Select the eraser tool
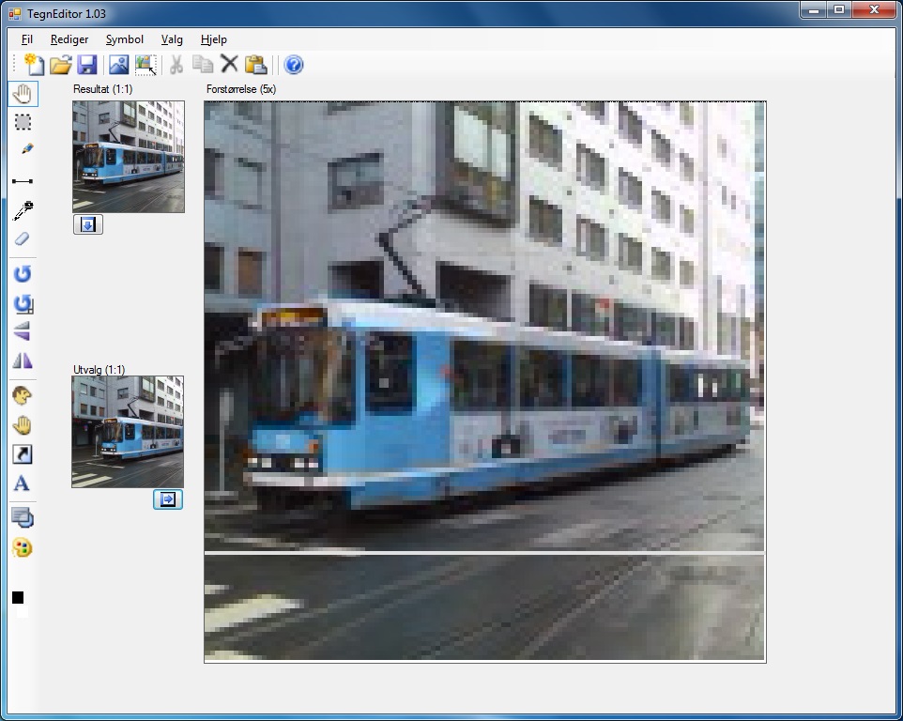The width and height of the screenshot is (903, 721). point(22,238)
